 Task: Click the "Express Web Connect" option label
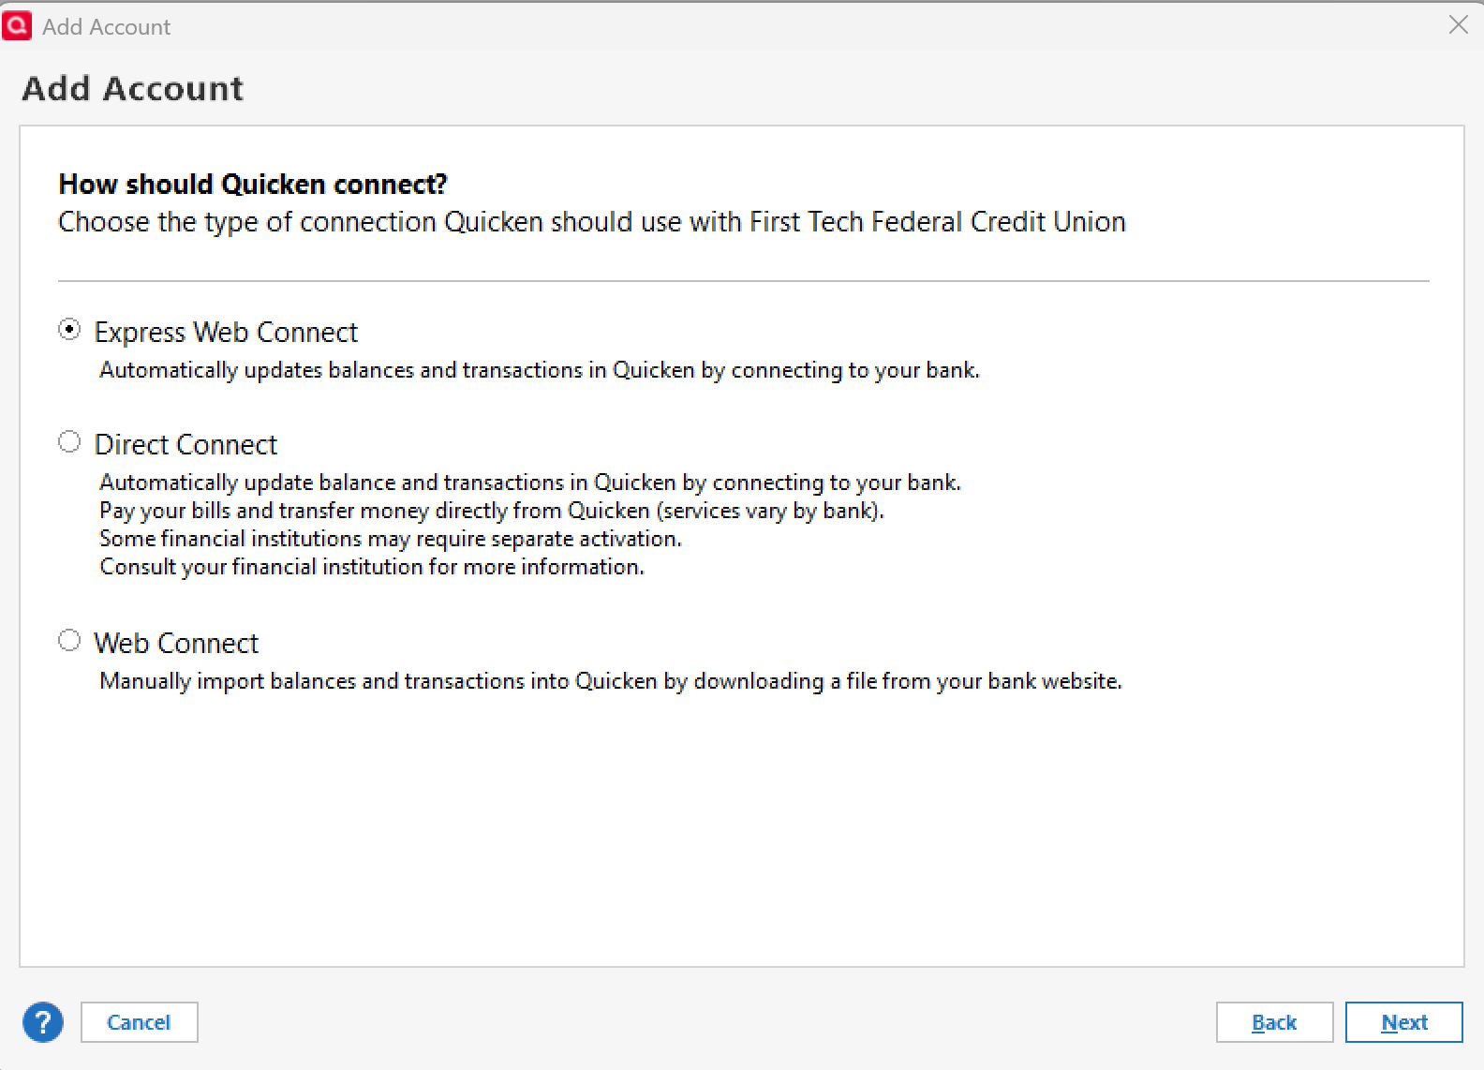tap(226, 333)
